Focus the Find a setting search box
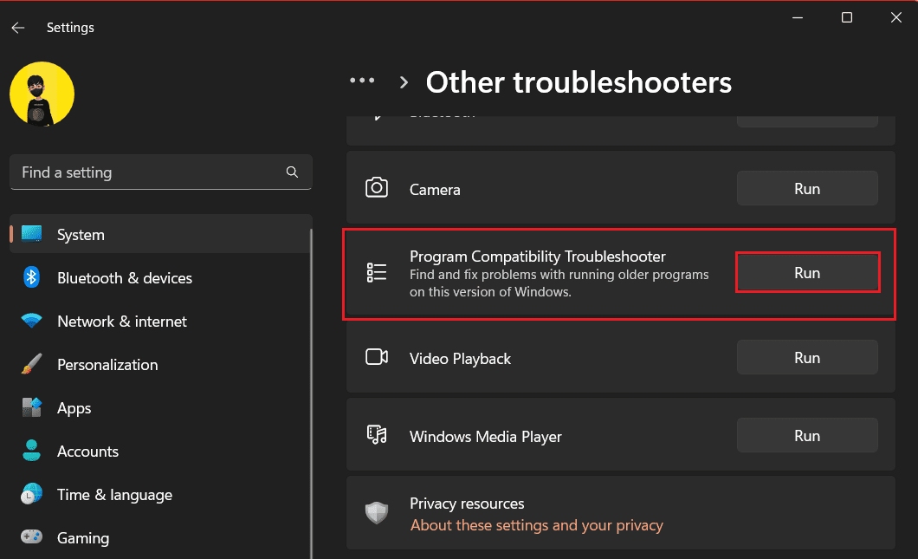 [x=161, y=172]
